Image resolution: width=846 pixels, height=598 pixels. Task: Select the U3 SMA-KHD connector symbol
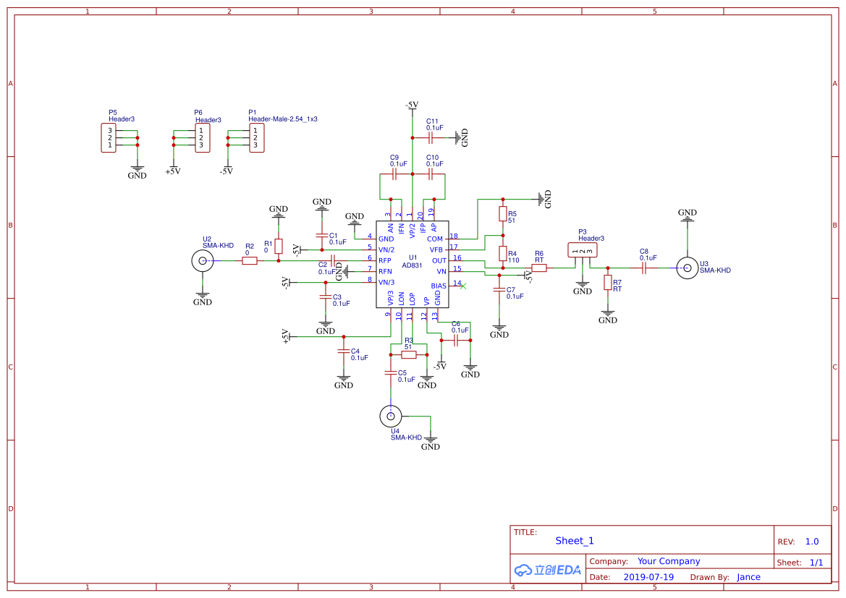688,268
